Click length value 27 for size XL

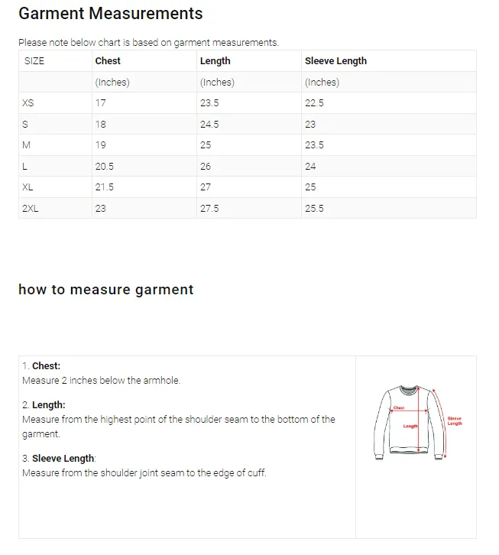click(x=206, y=187)
